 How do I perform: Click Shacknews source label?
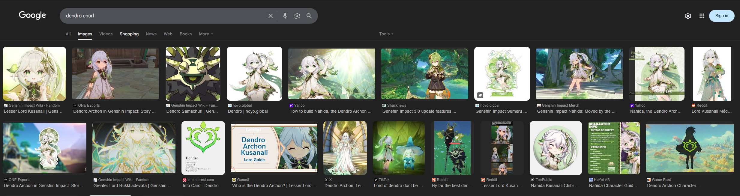click(397, 105)
